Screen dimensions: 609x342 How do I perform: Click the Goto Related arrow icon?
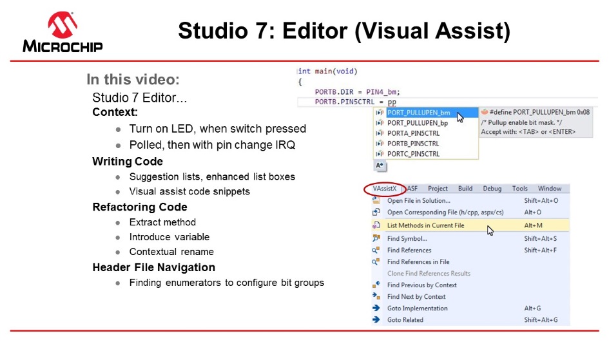click(x=376, y=320)
